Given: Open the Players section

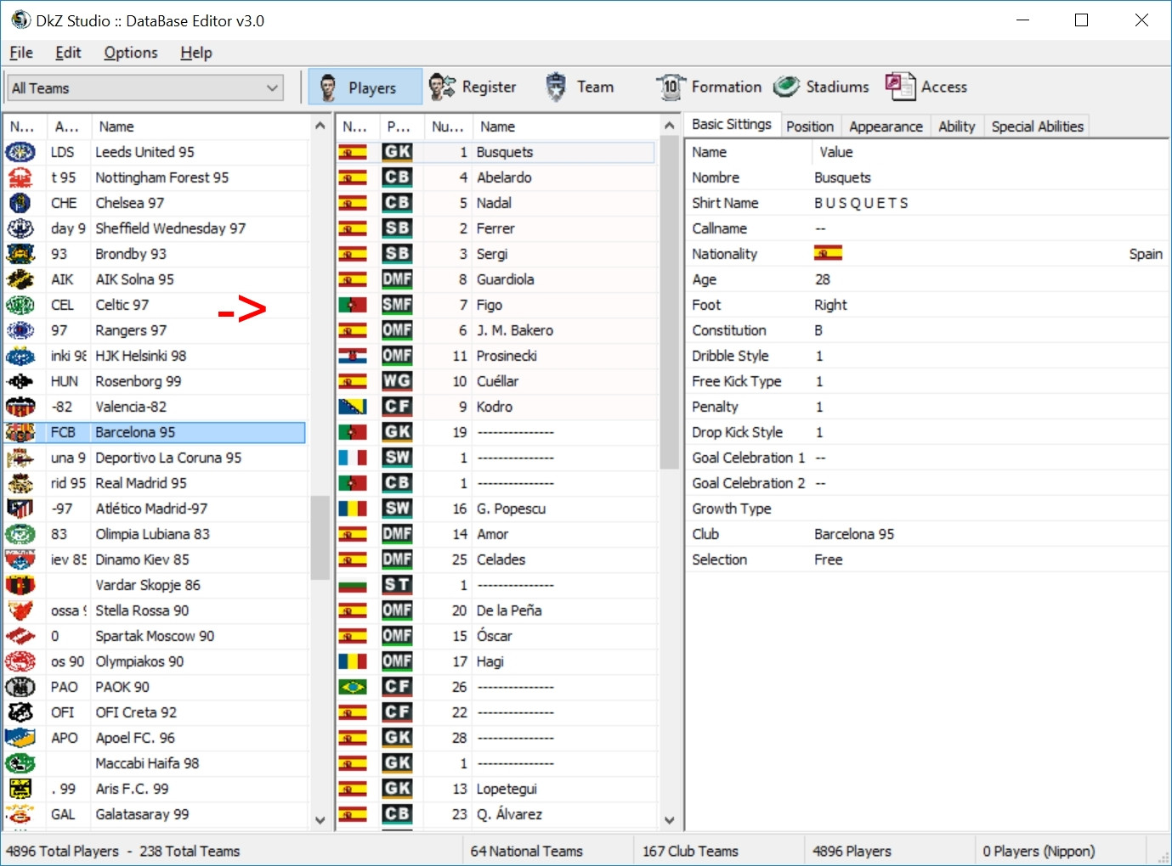Looking at the screenshot, I should point(365,87).
